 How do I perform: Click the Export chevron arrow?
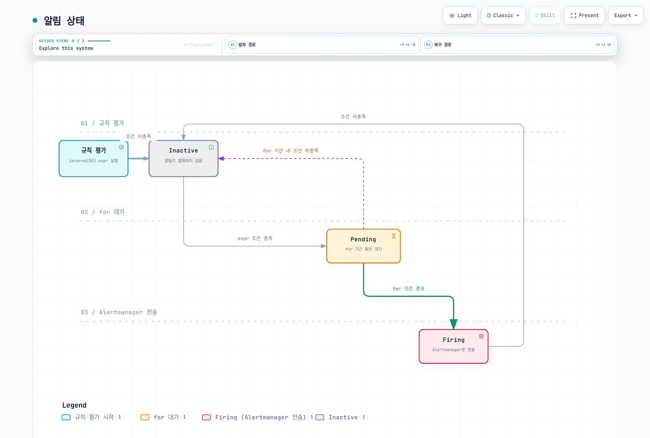[x=636, y=15]
